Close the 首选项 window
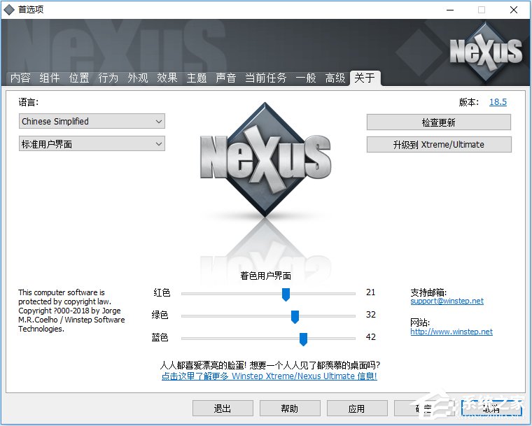 click(x=514, y=10)
